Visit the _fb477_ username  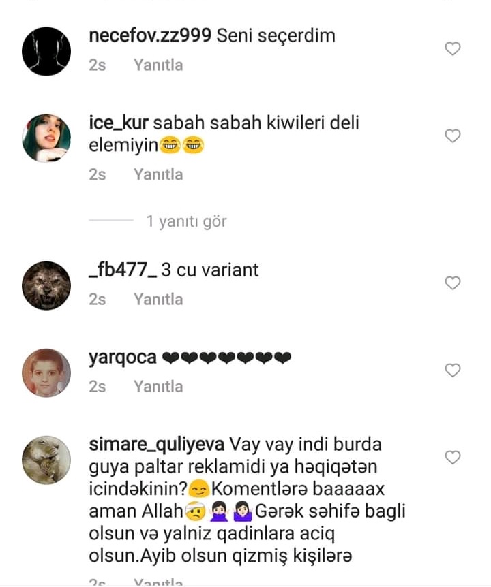pos(123,270)
